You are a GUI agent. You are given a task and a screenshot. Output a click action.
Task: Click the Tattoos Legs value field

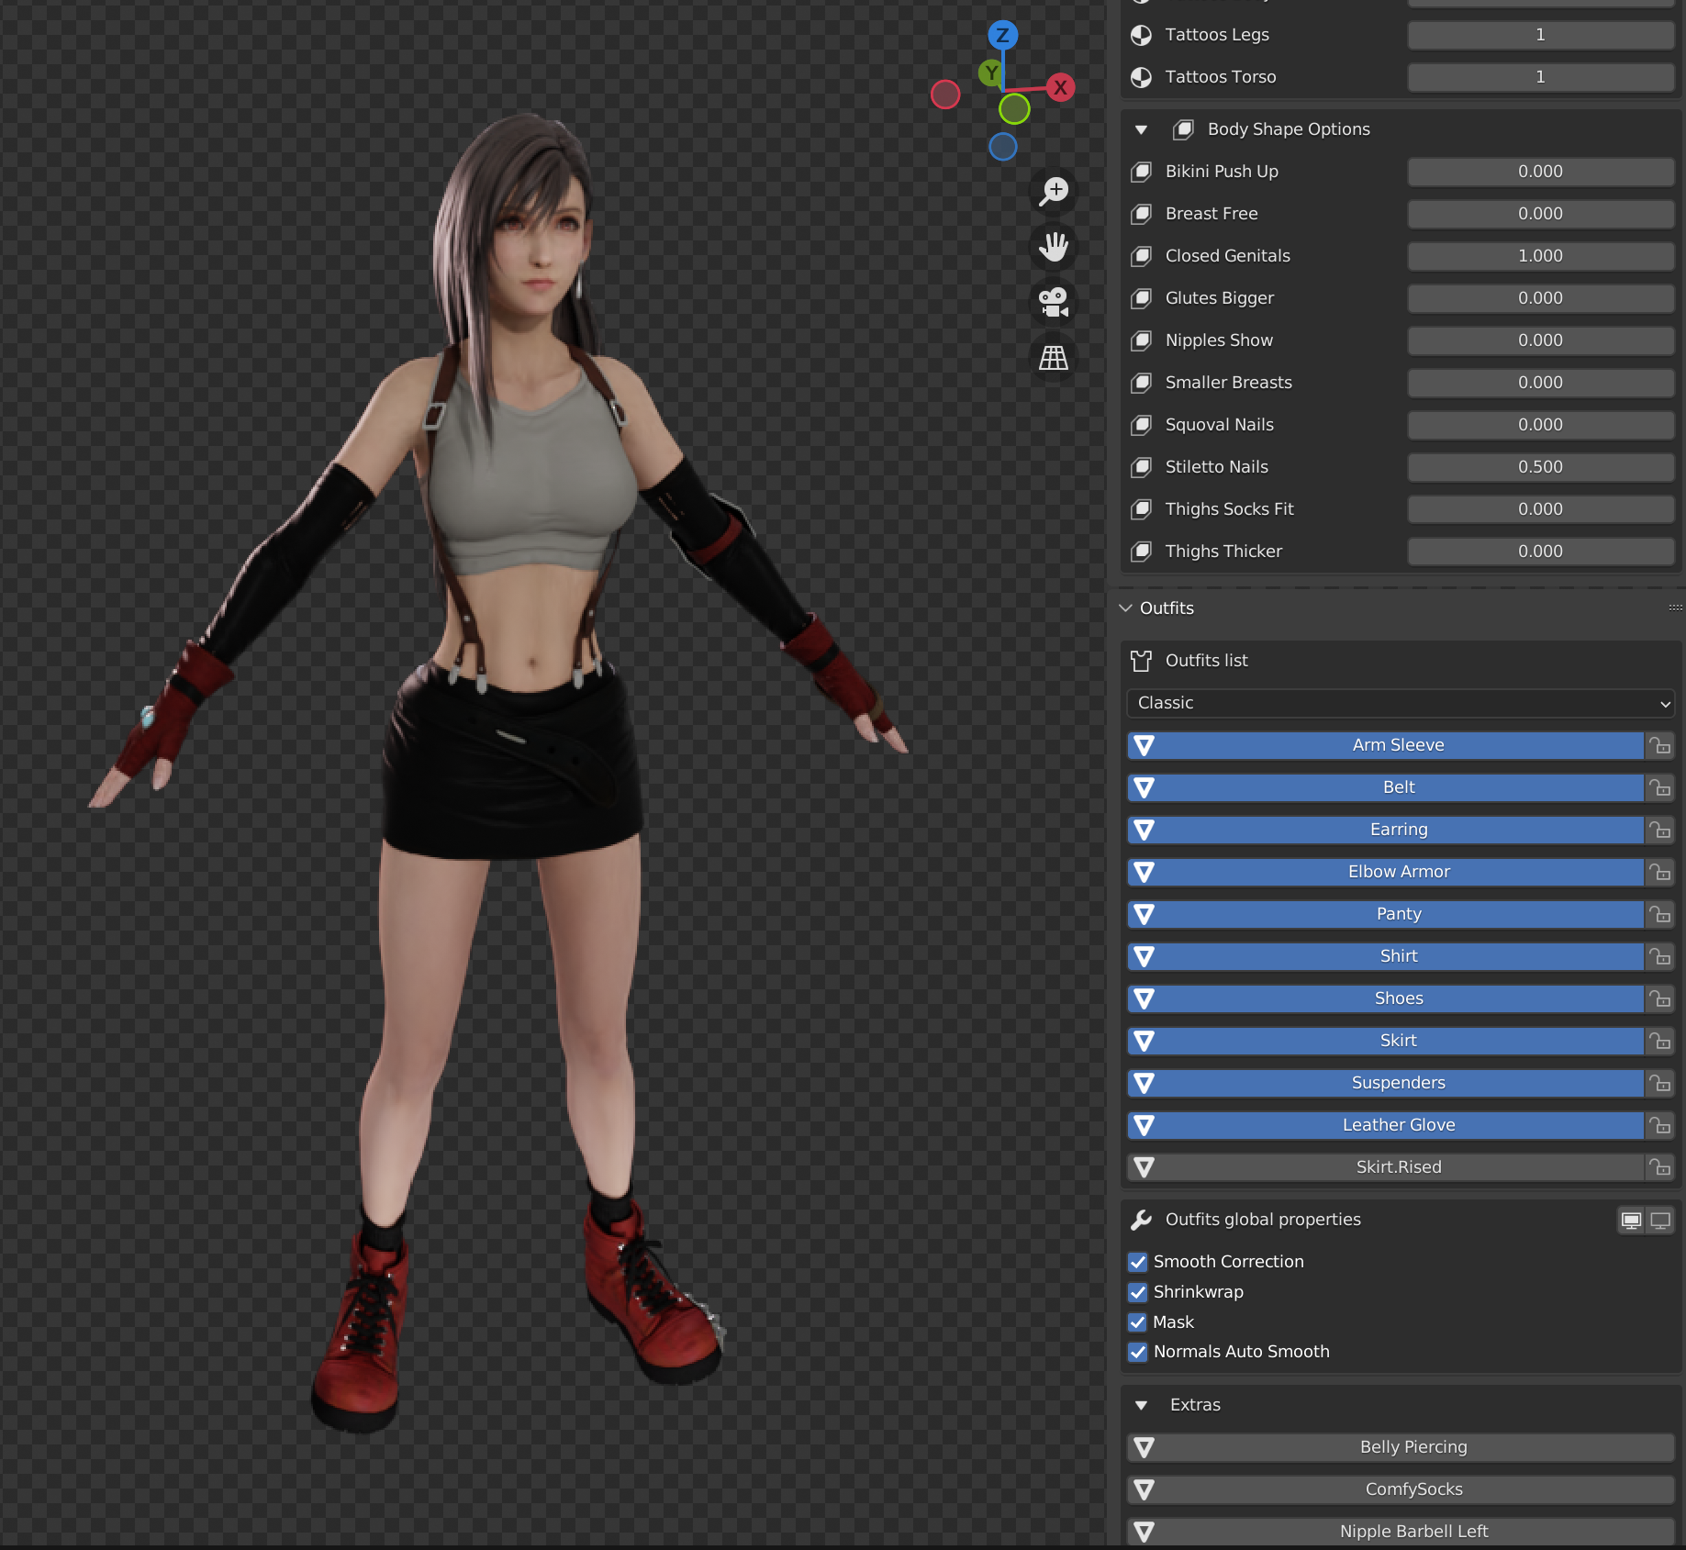[1541, 35]
